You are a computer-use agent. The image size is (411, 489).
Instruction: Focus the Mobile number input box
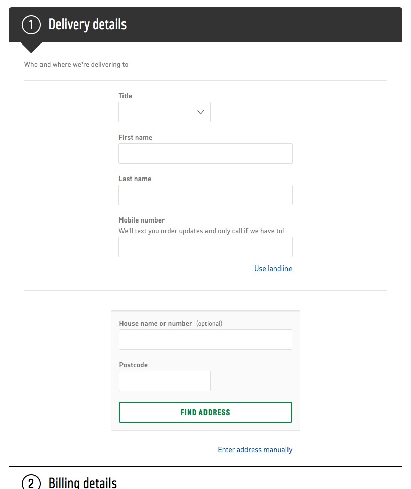pyautogui.click(x=205, y=247)
